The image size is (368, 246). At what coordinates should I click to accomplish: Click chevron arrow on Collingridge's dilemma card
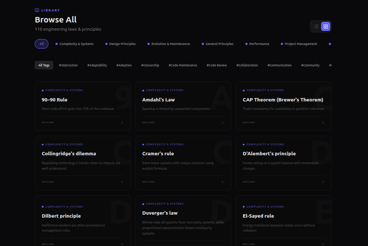(x=122, y=182)
